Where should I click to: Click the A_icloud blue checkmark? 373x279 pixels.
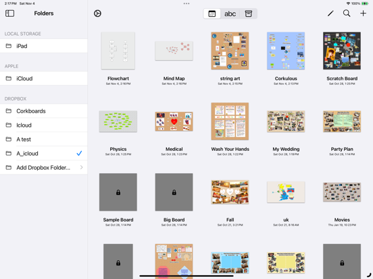point(79,153)
